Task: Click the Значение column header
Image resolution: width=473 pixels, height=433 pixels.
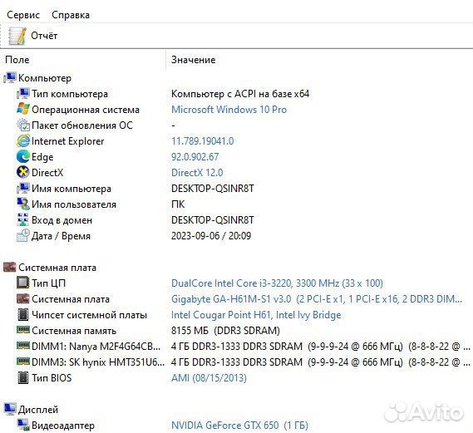Action: coord(194,60)
